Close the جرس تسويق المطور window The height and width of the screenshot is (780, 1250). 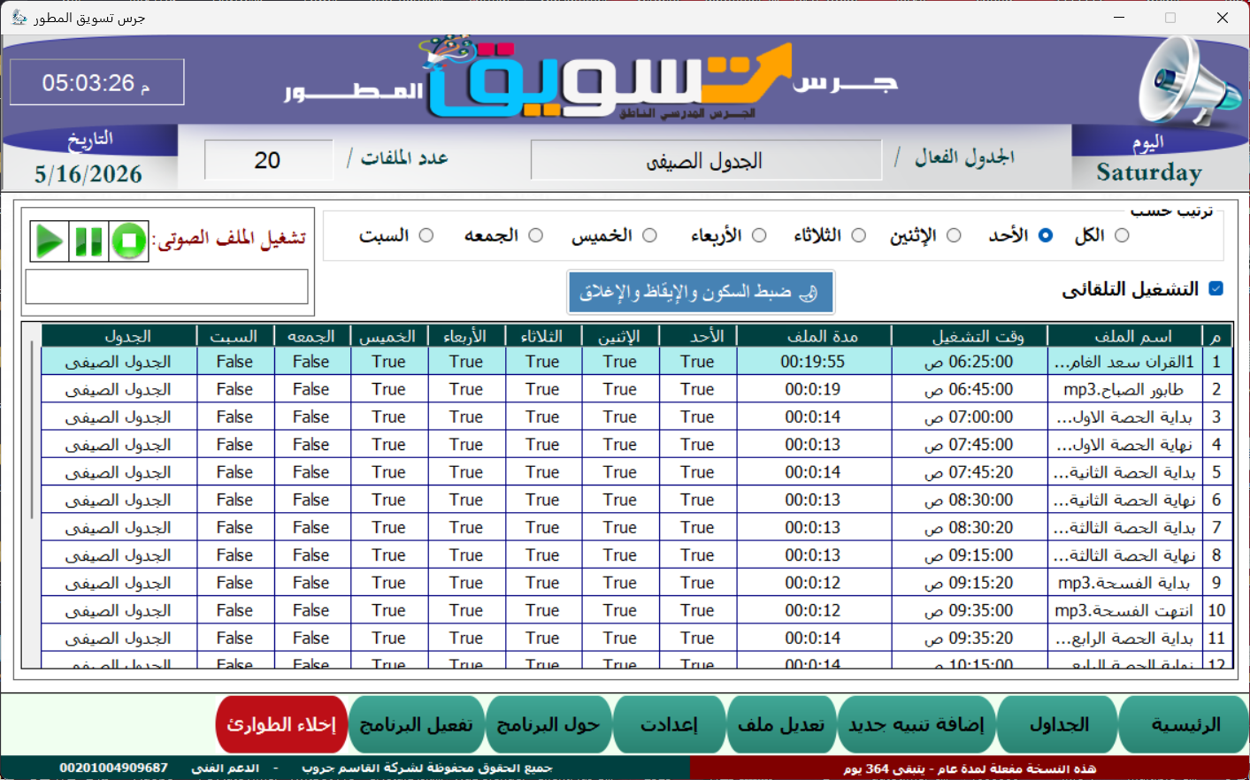1223,18
